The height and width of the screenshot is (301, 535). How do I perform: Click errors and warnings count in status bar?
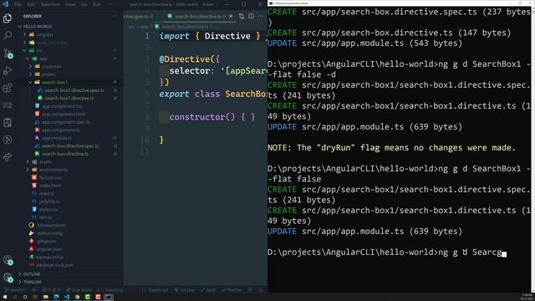click(x=51, y=290)
